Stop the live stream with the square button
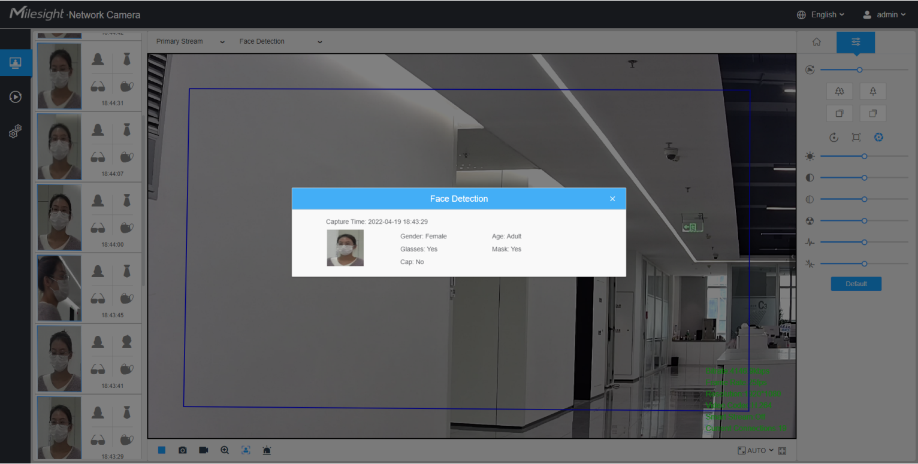 coord(162,450)
